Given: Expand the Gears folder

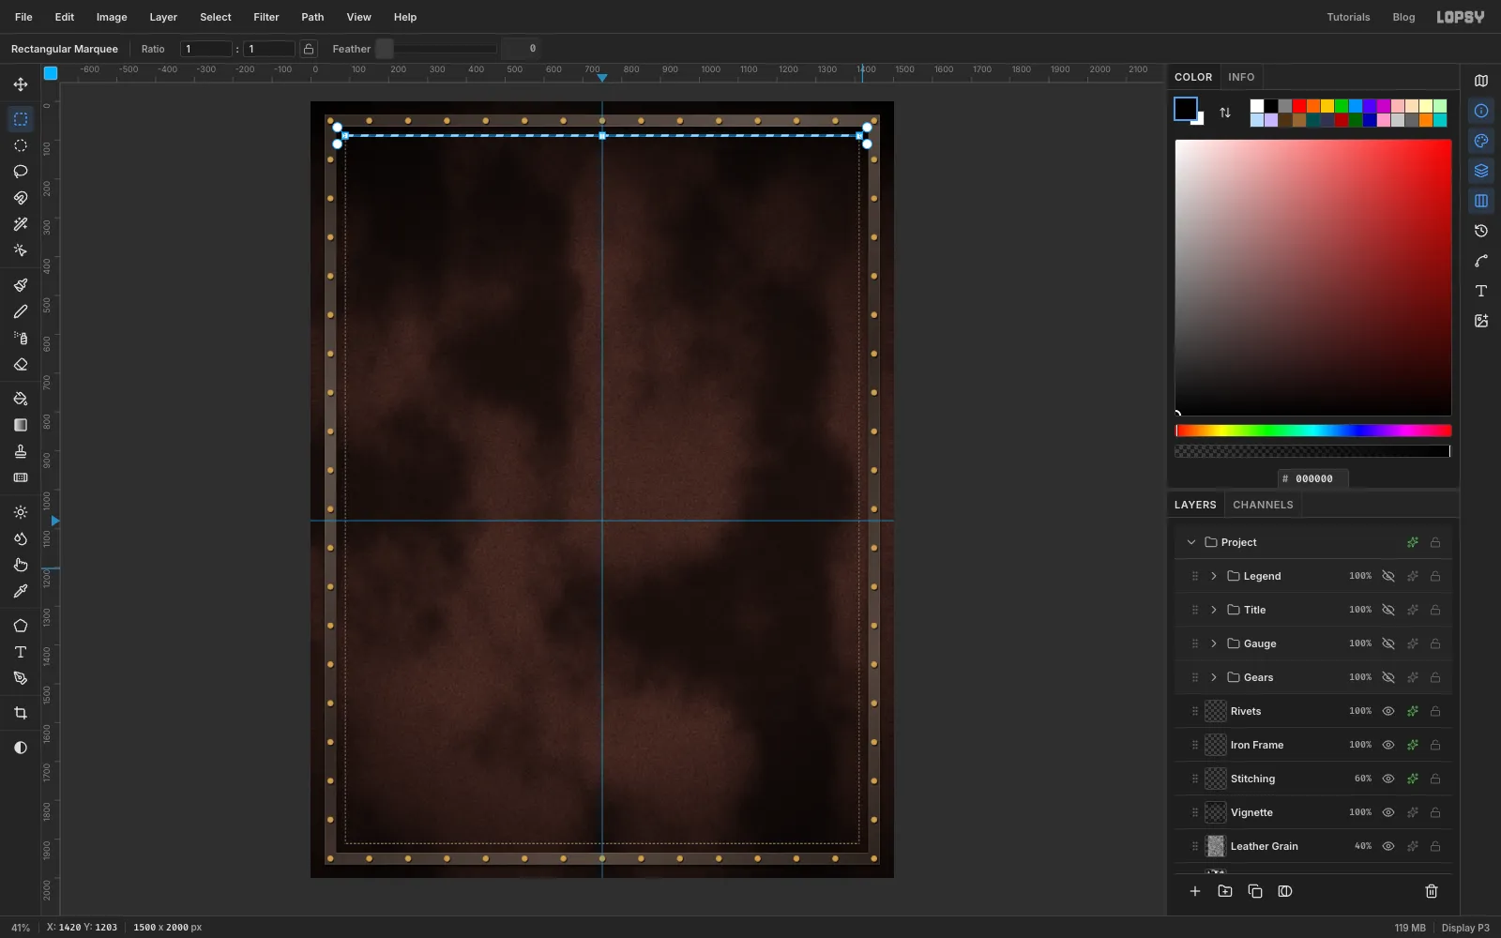Looking at the screenshot, I should click(1214, 677).
